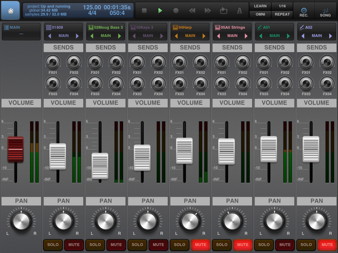Click the 4/4 time signature readout
This screenshot has width=338, height=253.
point(92,13)
